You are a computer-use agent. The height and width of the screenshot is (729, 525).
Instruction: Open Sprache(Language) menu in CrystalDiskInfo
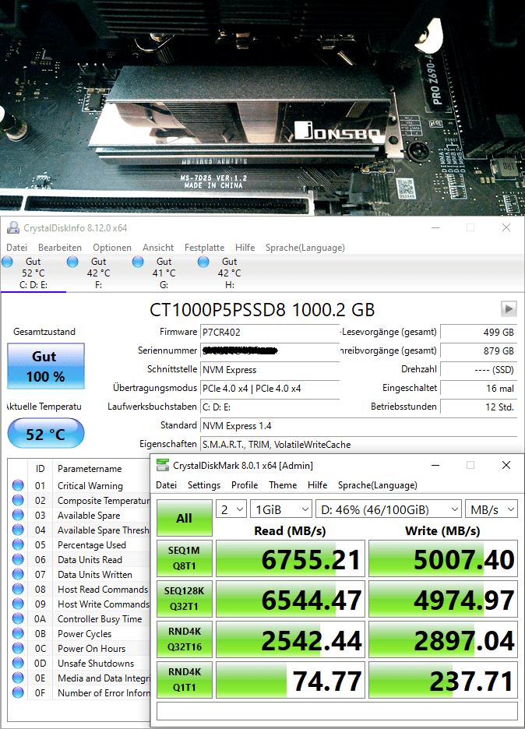point(305,248)
